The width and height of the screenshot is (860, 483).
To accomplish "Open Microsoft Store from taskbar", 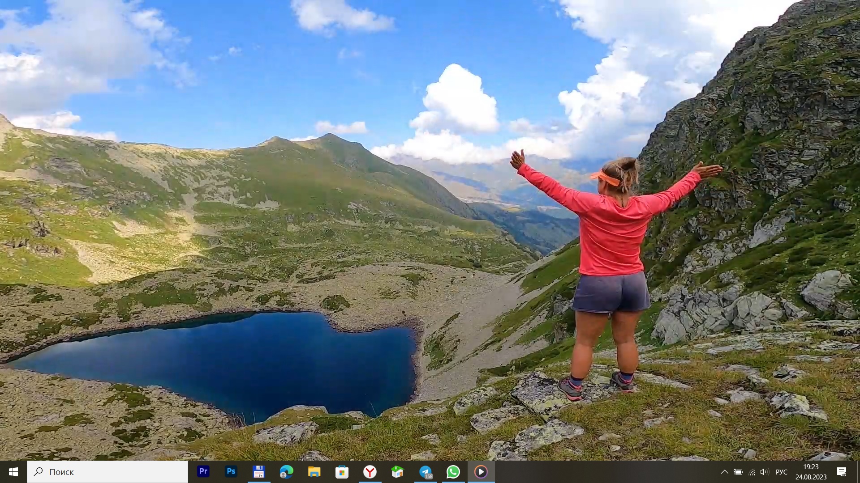I will click(342, 472).
